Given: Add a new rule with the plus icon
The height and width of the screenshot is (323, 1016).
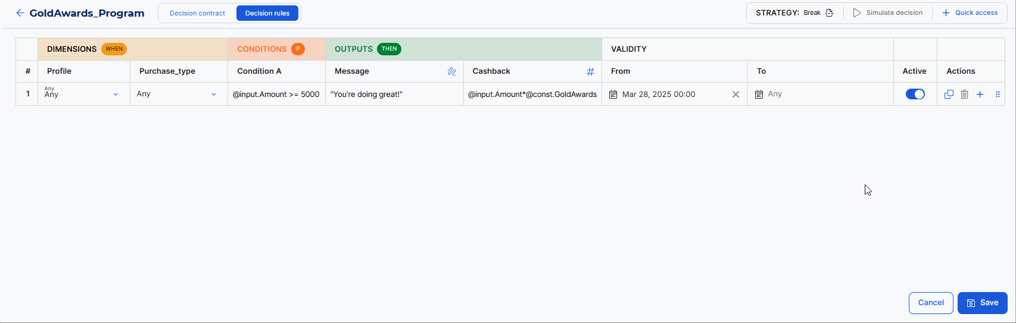Looking at the screenshot, I should (980, 94).
